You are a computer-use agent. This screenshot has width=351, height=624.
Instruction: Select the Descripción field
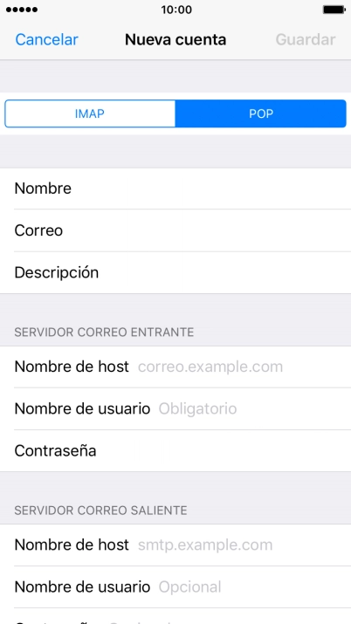(x=175, y=272)
